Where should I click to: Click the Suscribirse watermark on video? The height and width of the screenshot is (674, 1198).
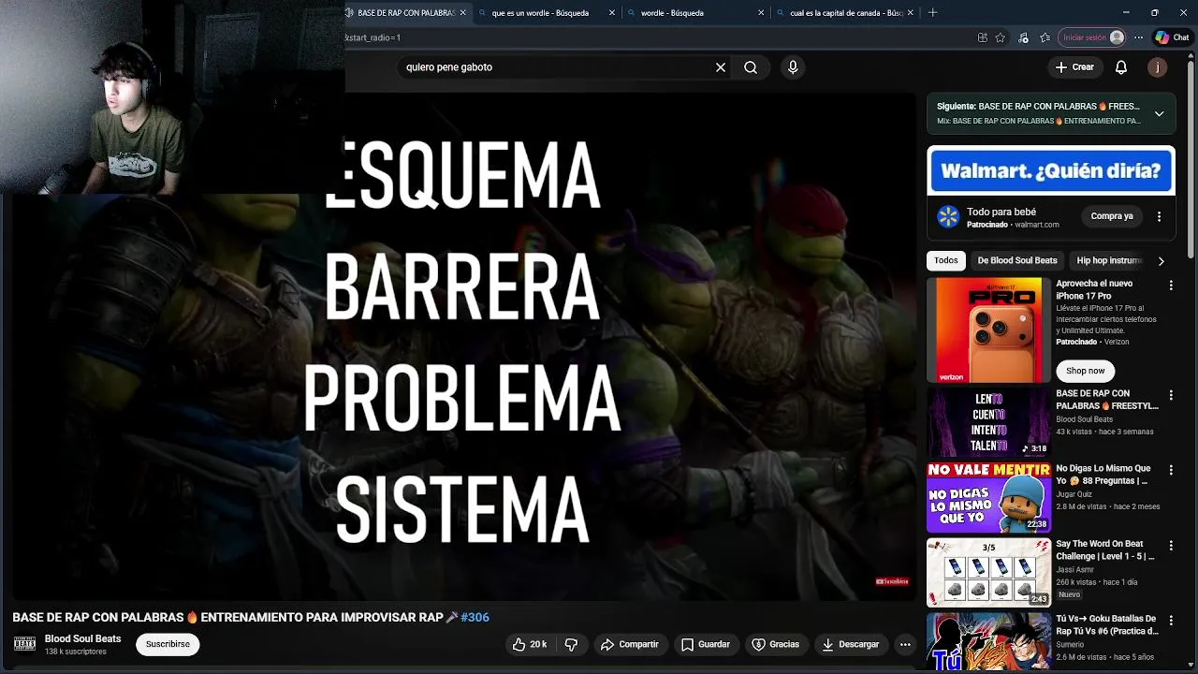click(x=892, y=581)
